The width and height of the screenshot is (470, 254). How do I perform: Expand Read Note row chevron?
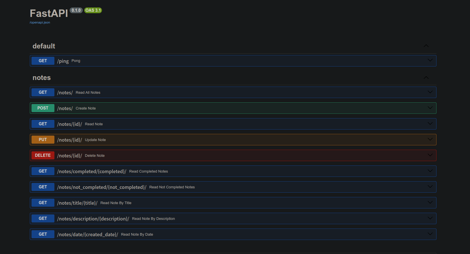point(430,124)
